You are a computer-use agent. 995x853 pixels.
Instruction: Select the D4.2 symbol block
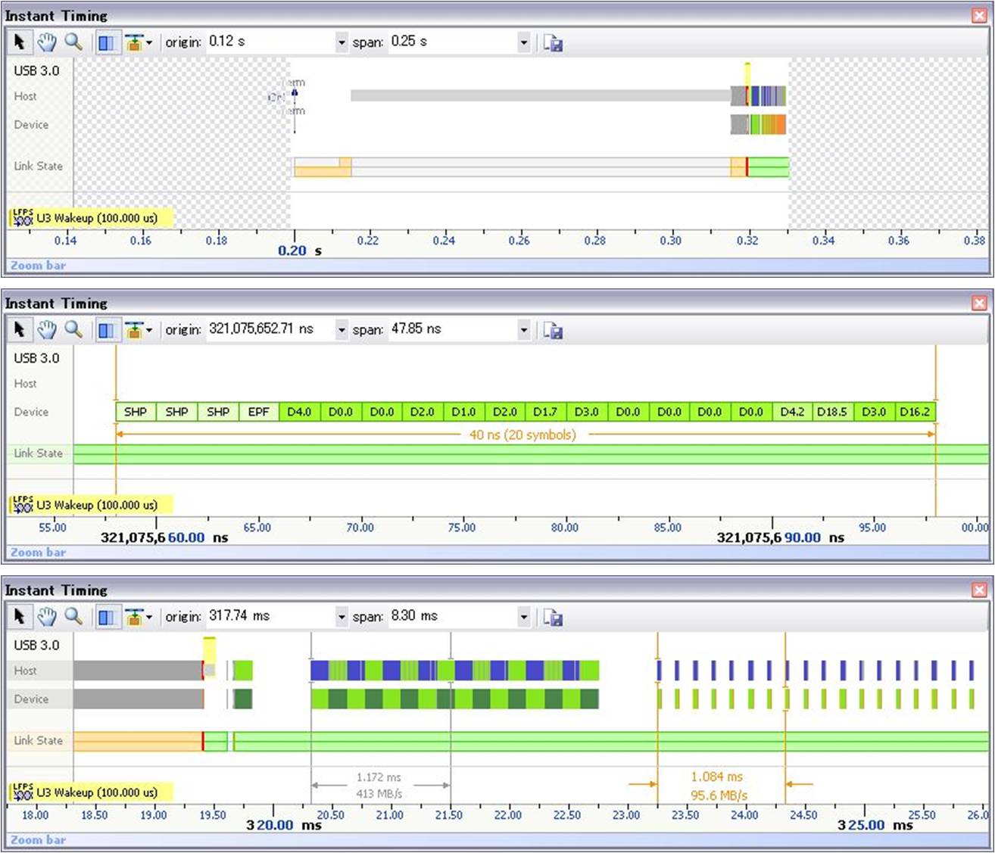click(x=792, y=412)
